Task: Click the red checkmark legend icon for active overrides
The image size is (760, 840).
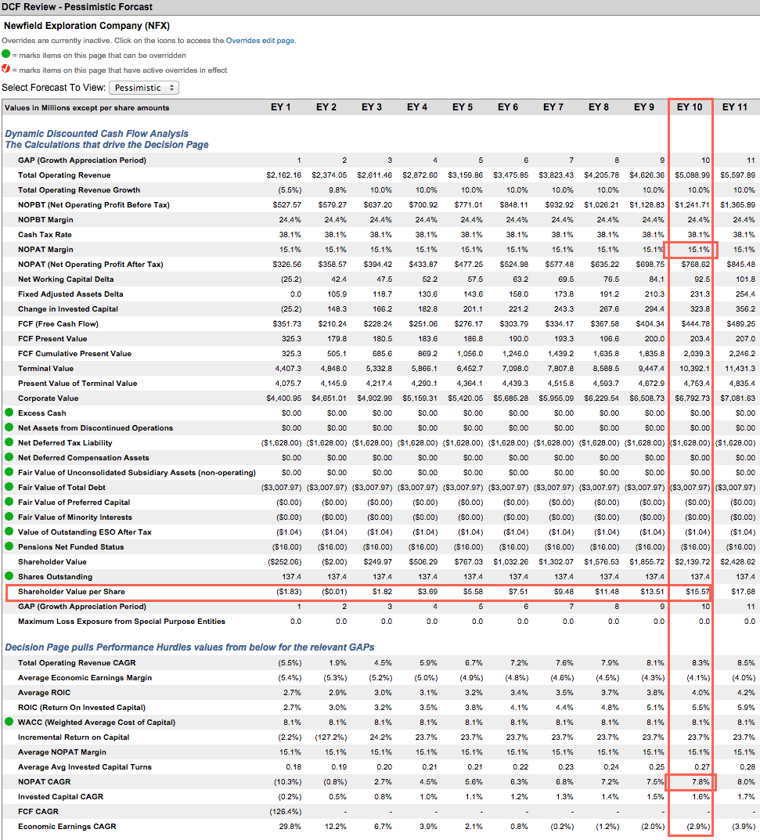Action: 6,69
